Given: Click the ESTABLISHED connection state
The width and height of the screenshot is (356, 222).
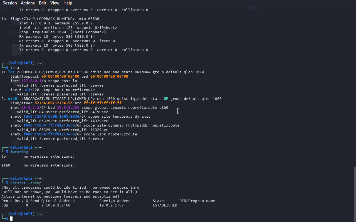Looking at the screenshot, I should click(x=165, y=205).
